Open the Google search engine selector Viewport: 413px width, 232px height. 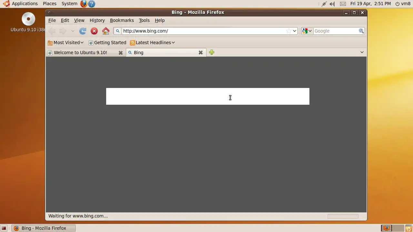(x=307, y=31)
